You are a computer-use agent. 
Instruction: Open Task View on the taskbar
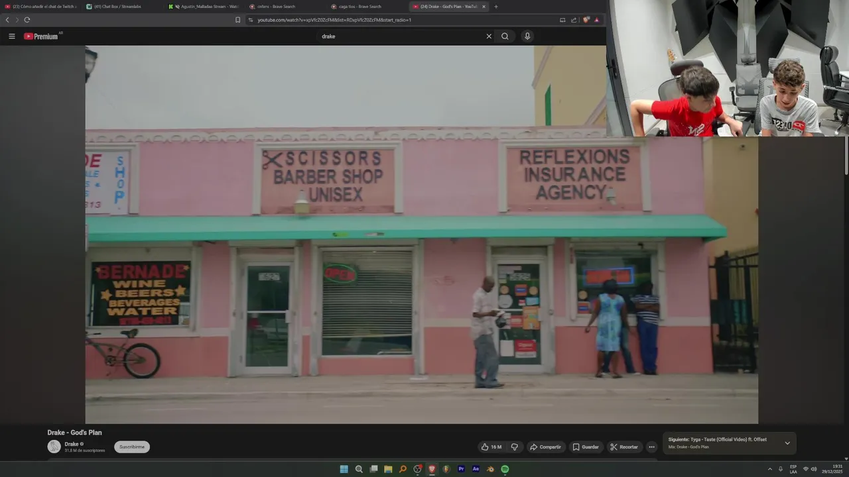point(373,469)
